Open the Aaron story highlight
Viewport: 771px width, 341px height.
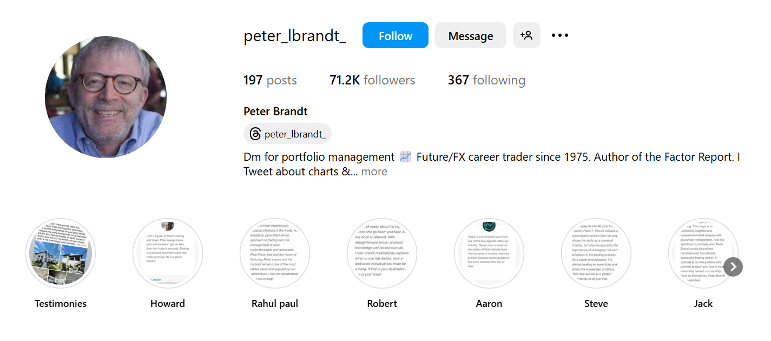(489, 253)
